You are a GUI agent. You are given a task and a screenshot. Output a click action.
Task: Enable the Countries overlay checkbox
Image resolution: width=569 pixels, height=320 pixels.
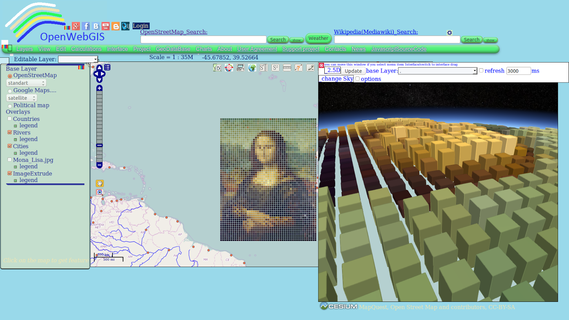click(10, 119)
